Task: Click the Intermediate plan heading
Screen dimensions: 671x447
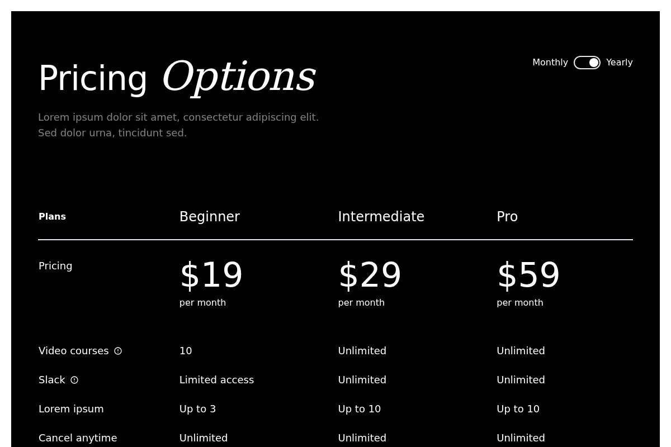Action: pyautogui.click(x=381, y=217)
